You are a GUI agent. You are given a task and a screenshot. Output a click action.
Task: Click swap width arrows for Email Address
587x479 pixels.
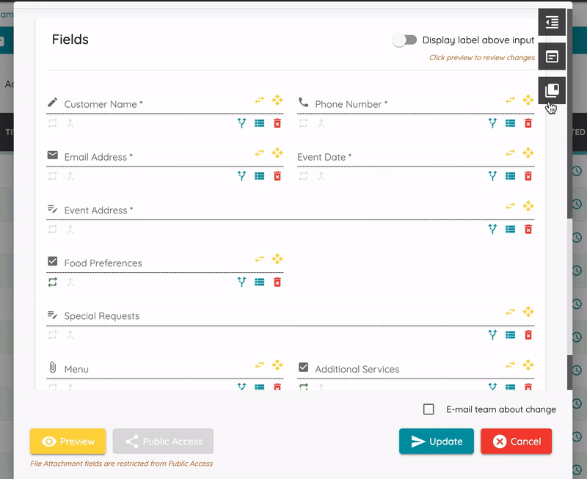[260, 153]
